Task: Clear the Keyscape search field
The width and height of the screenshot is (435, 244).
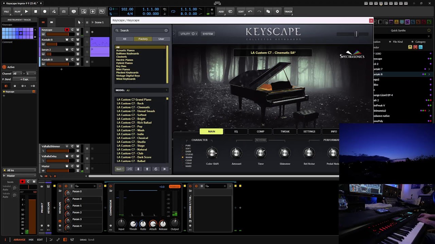Action: coord(166,30)
